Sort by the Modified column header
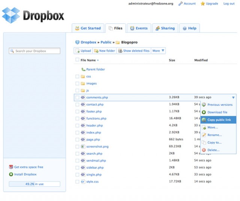240x201 pixels. tap(201, 60)
